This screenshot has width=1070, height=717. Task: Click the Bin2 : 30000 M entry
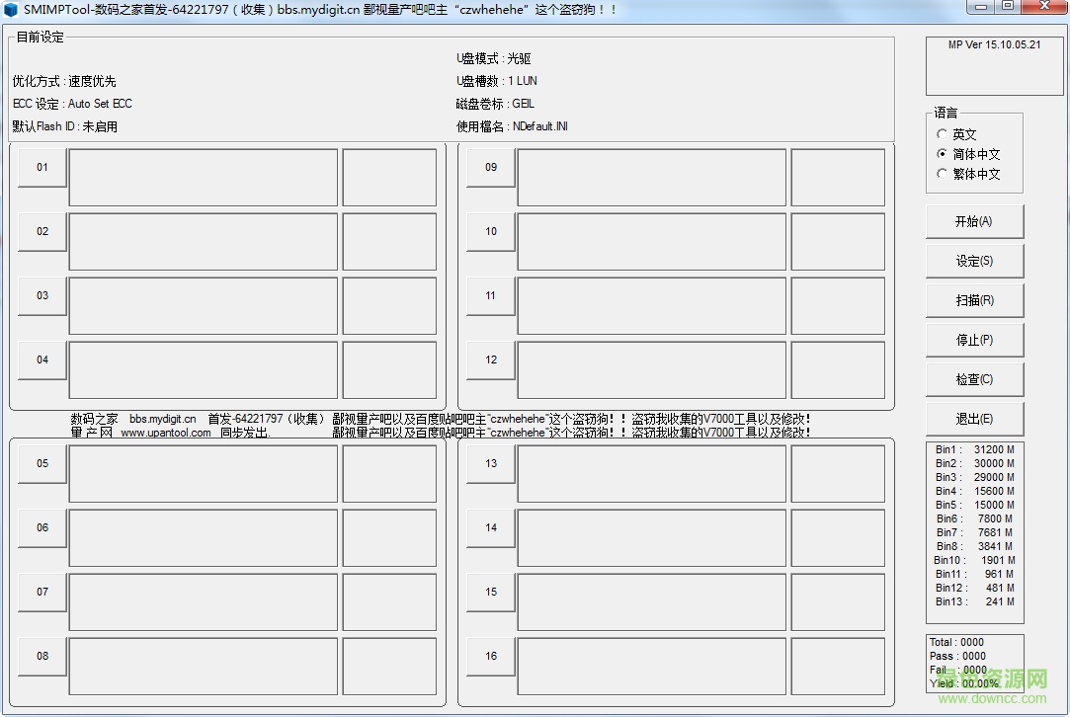[974, 463]
